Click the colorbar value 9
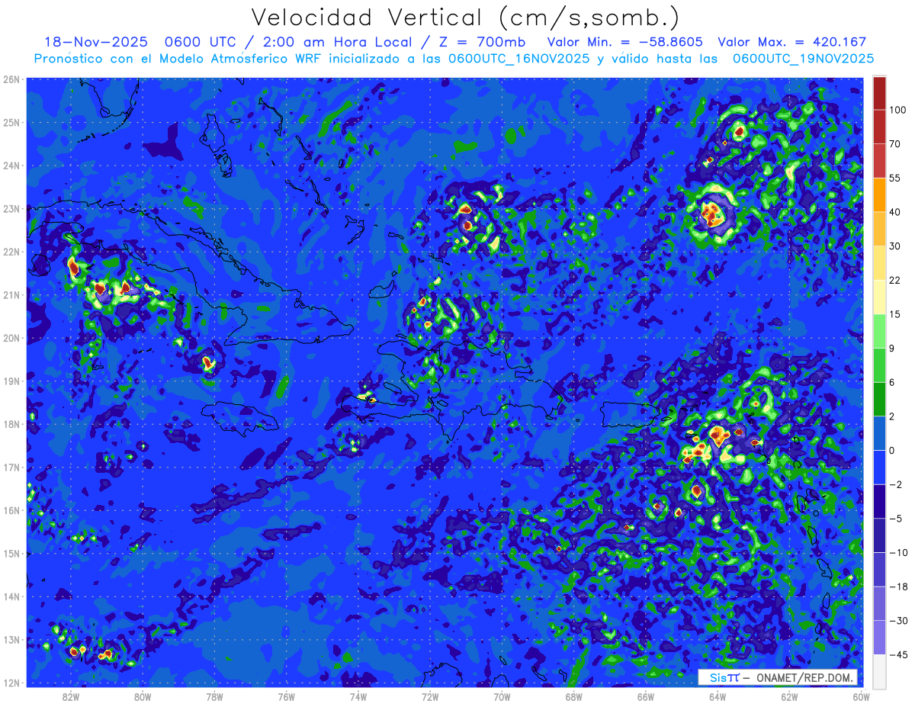Viewport: 915px width, 707px height. 893,349
